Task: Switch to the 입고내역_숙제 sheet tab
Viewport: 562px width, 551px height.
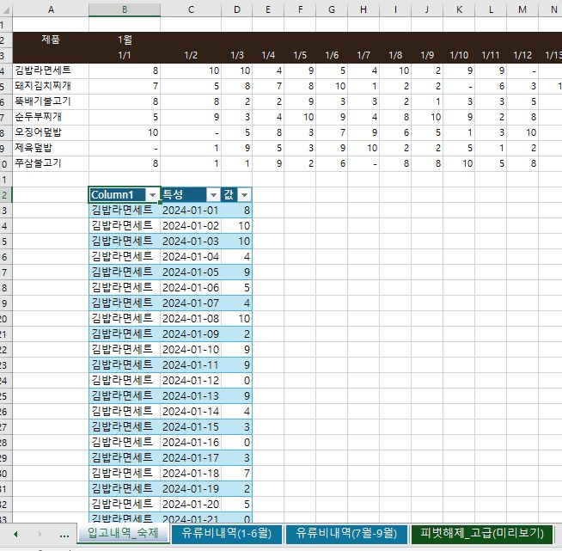Action: (x=123, y=533)
